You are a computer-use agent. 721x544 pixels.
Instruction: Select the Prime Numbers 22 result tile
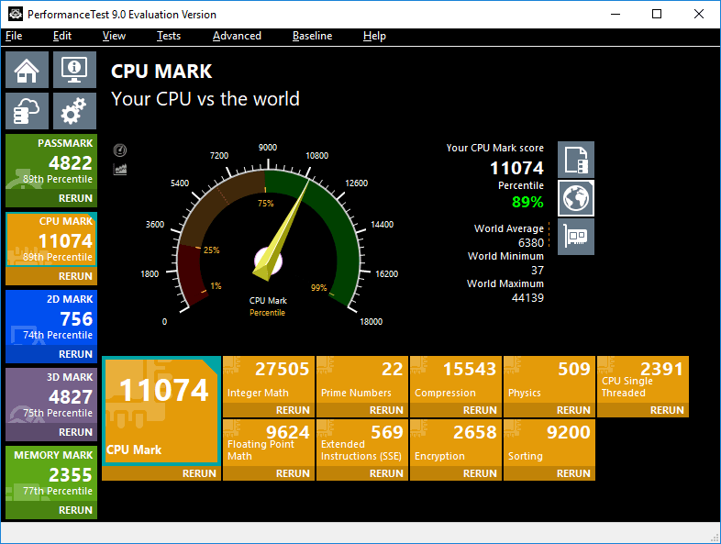click(x=362, y=380)
